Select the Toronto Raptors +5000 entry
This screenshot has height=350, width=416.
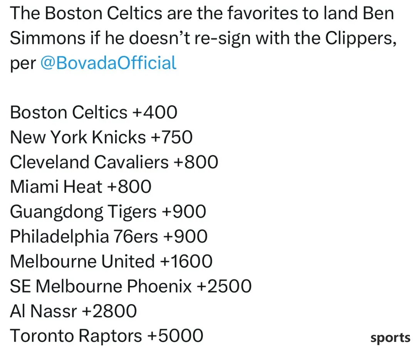(107, 336)
